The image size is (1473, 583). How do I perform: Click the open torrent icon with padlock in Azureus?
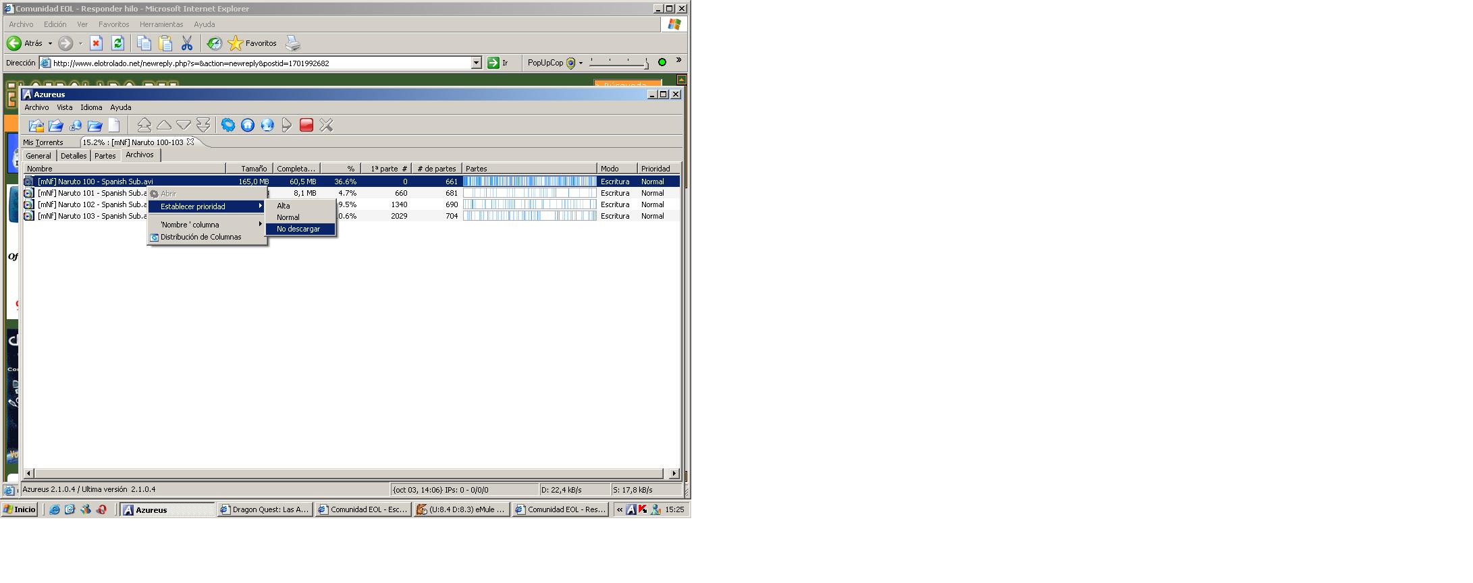[x=36, y=126]
